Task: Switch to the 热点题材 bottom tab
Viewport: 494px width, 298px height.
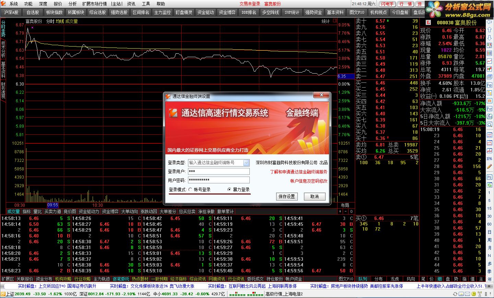Action: pos(140,279)
